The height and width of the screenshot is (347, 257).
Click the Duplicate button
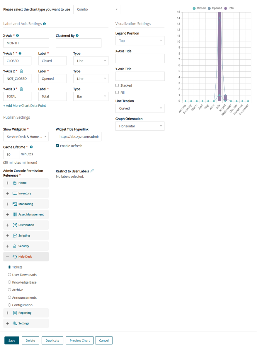pyautogui.click(x=52, y=341)
